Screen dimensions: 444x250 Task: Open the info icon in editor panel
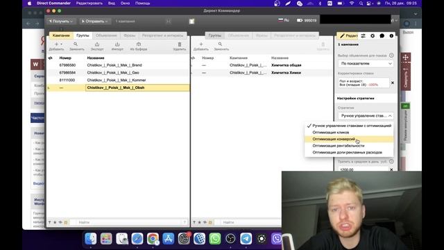point(391,35)
